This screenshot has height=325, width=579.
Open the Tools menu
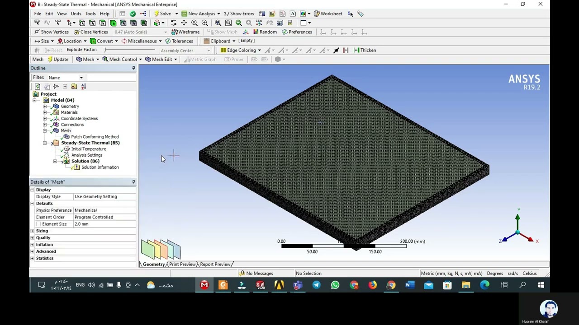click(x=90, y=14)
